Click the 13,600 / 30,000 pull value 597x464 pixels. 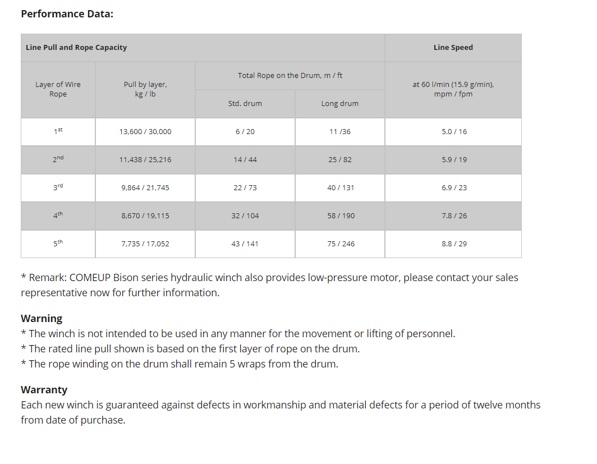(145, 132)
